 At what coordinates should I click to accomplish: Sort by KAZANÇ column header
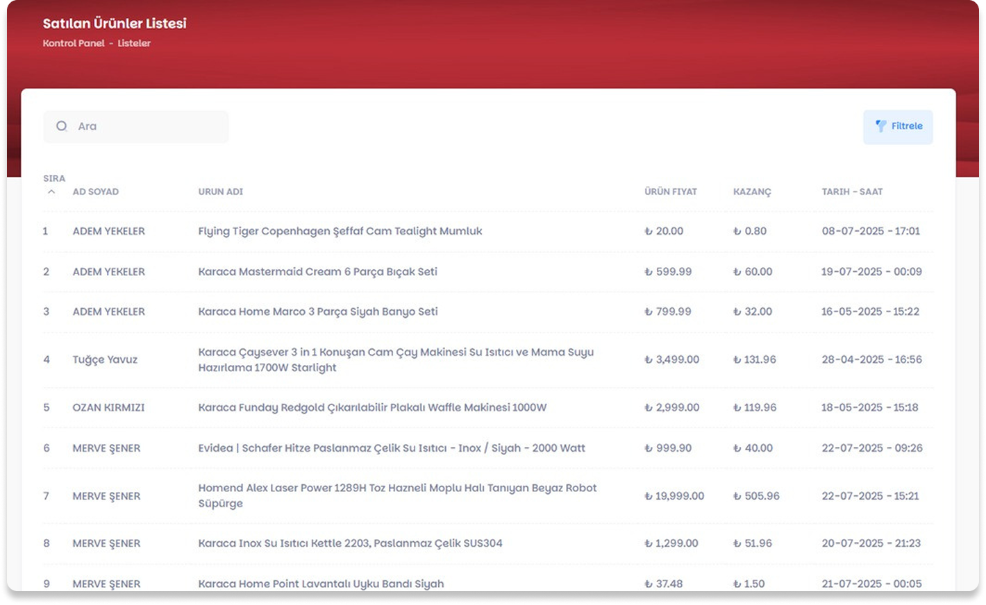coord(752,191)
